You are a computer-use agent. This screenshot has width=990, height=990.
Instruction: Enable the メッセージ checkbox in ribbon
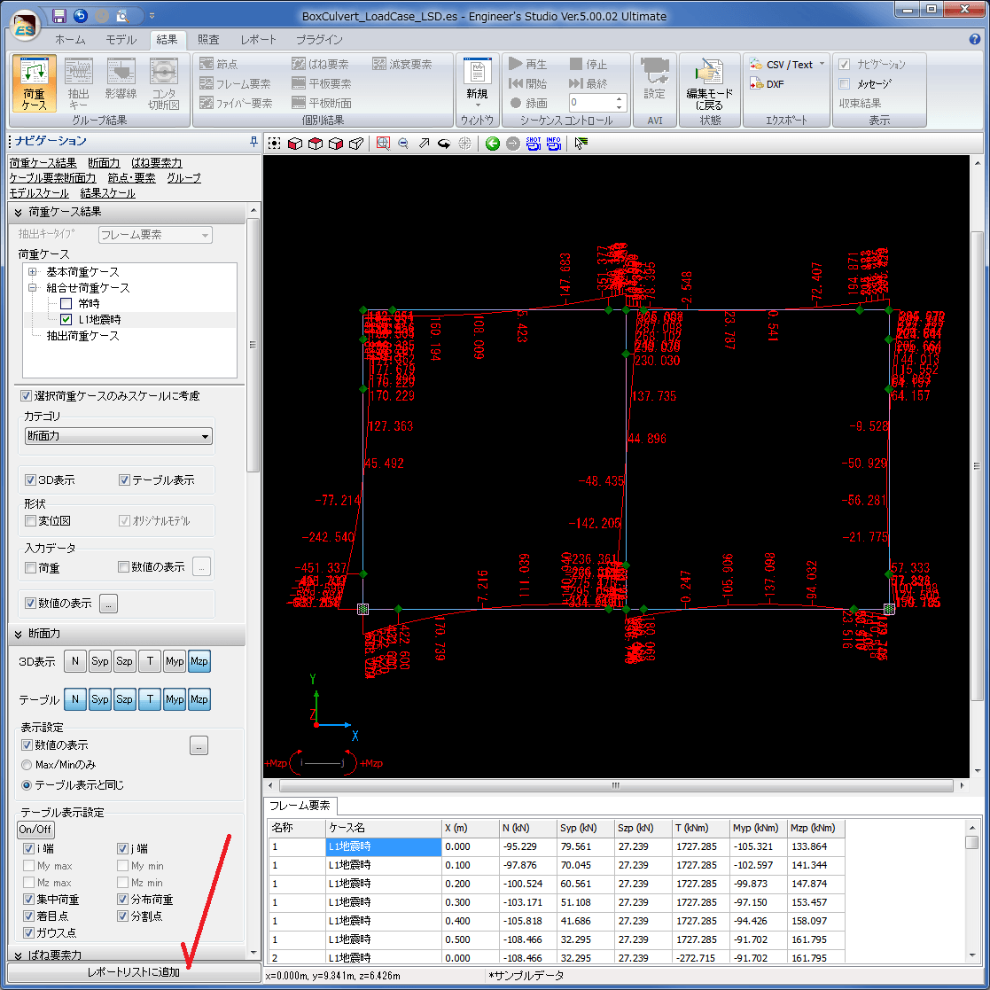pos(845,84)
